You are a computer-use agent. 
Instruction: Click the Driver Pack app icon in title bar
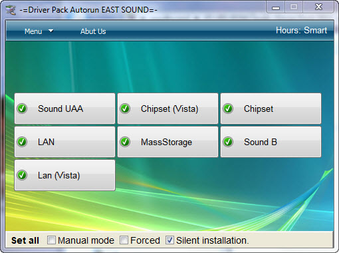[11, 10]
